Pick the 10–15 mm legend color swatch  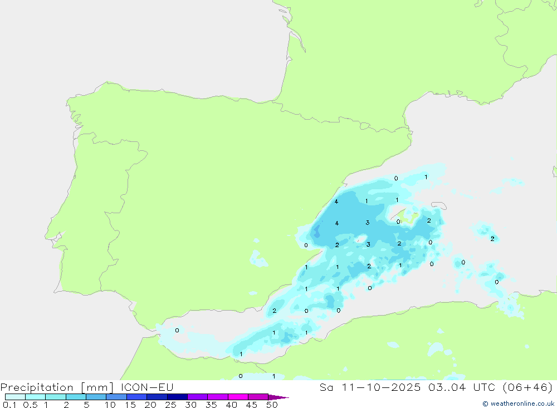[x=116, y=397]
